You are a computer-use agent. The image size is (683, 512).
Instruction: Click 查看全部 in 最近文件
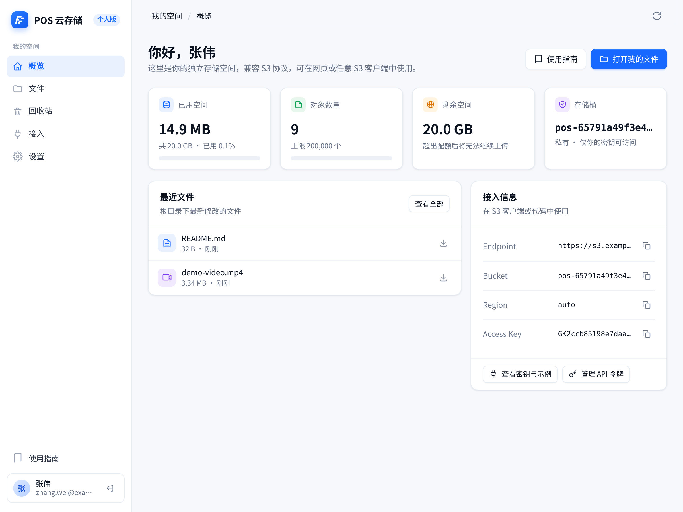point(429,204)
